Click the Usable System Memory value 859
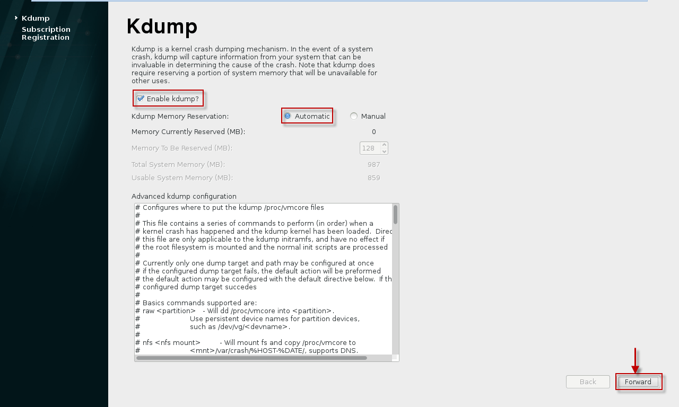Viewport: 679px width, 407px height. (373, 178)
